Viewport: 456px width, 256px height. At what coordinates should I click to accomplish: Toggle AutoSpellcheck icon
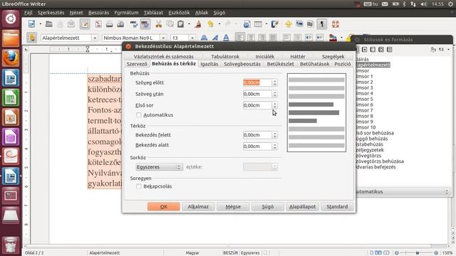coord(145,24)
